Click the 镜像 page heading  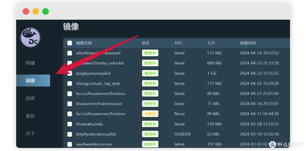click(71, 27)
